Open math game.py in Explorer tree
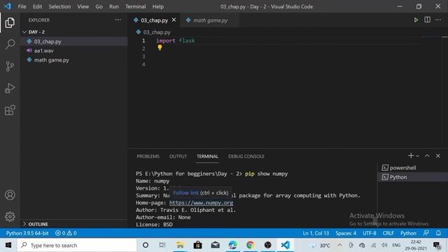Image resolution: width=448 pixels, height=252 pixels. click(73, 60)
